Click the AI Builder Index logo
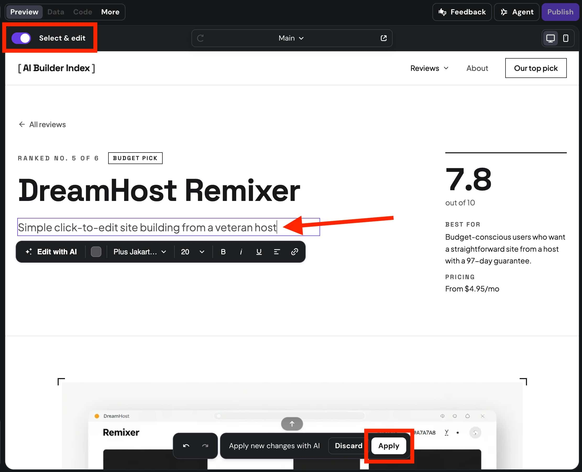Viewport: 582px width, 472px height. click(57, 68)
